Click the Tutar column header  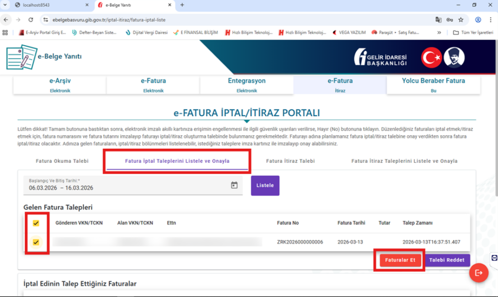[x=384, y=223]
